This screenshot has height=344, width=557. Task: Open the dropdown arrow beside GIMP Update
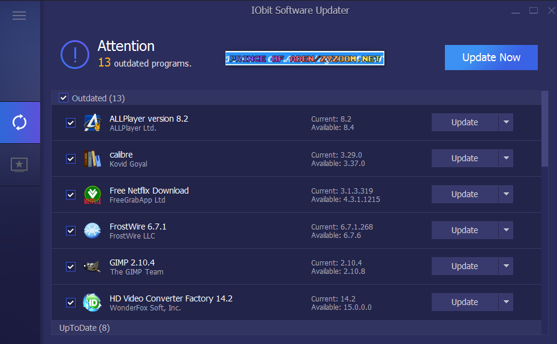pyautogui.click(x=506, y=266)
